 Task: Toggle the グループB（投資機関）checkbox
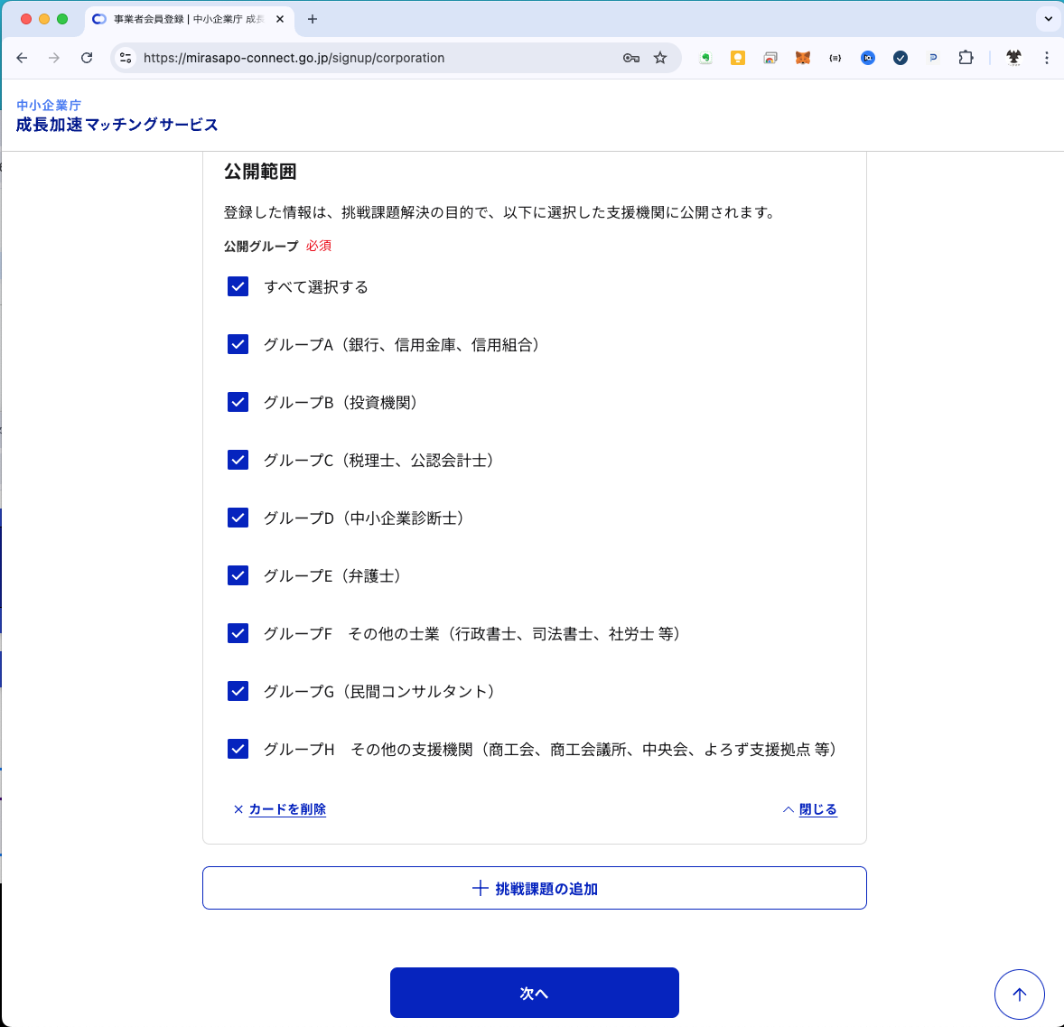tap(238, 402)
